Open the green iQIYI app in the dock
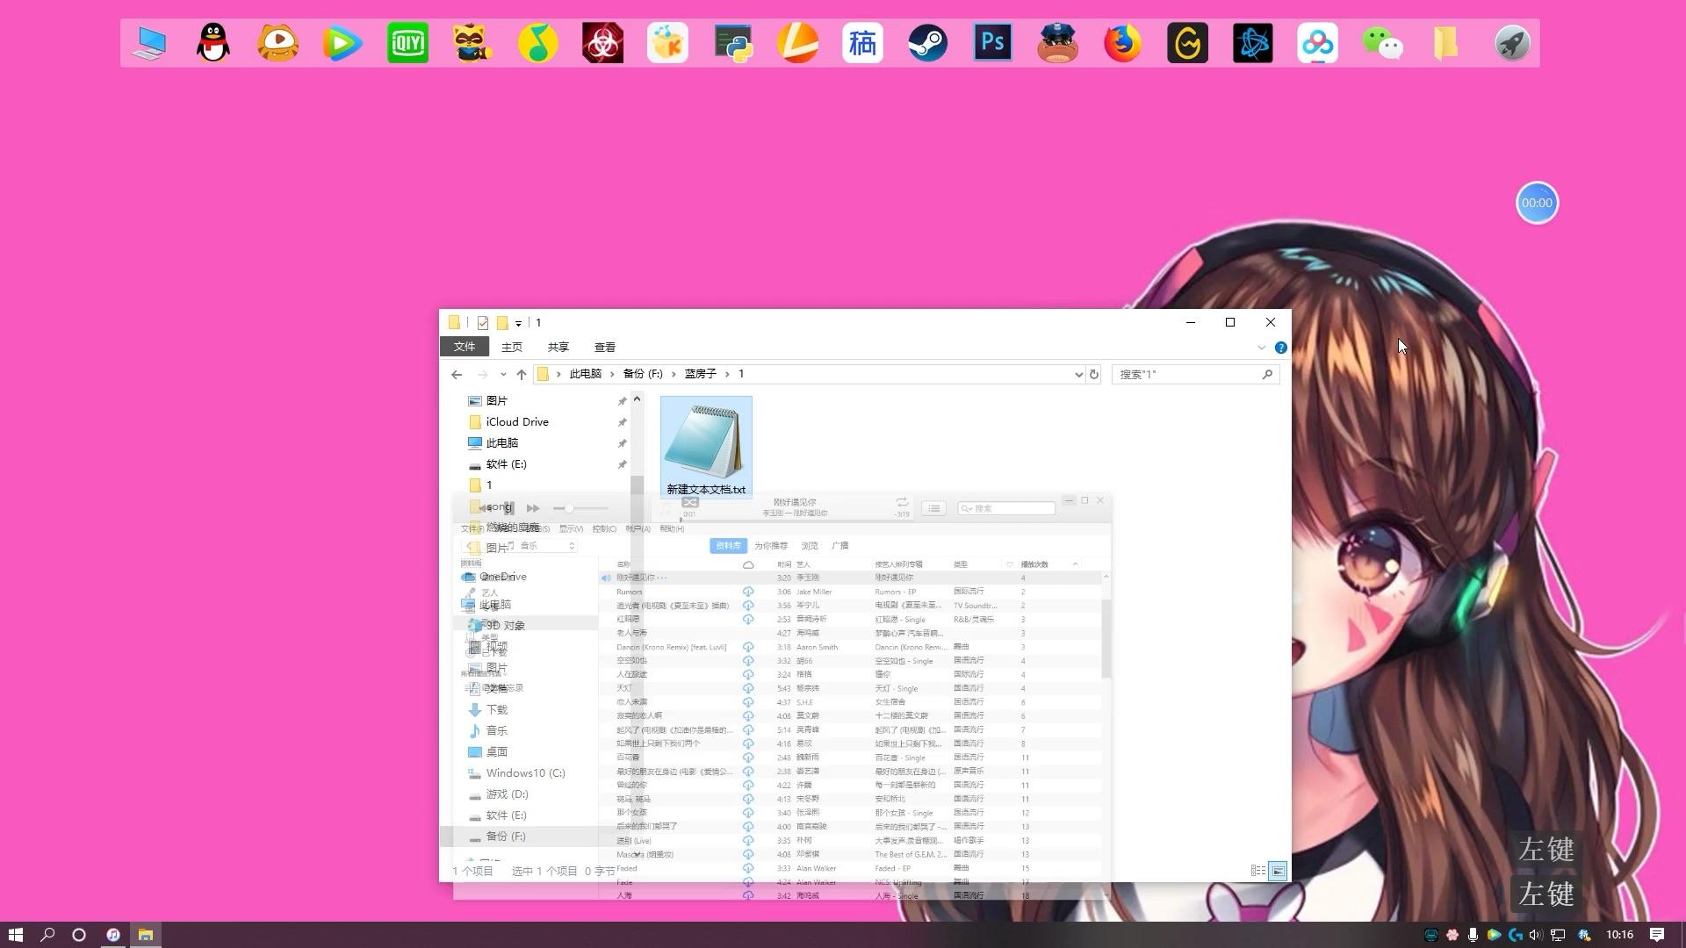The width and height of the screenshot is (1686, 948). (x=407, y=43)
